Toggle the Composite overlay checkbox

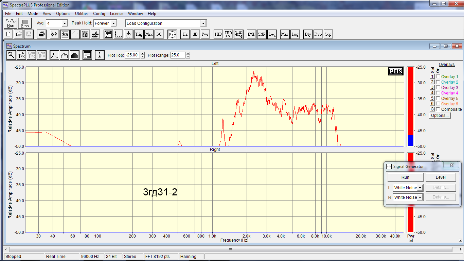pyautogui.click(x=438, y=109)
